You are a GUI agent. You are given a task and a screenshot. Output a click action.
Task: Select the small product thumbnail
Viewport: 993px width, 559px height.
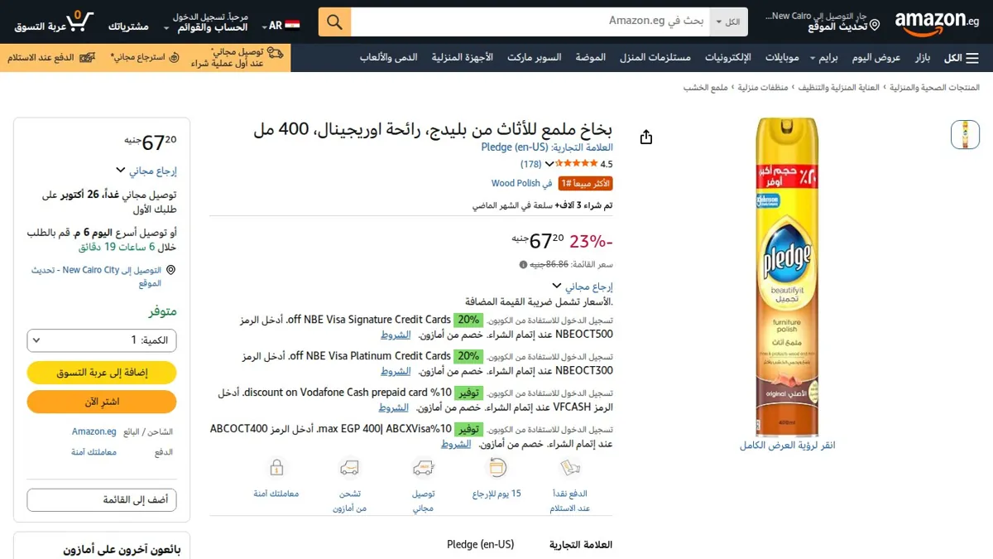[x=965, y=135]
